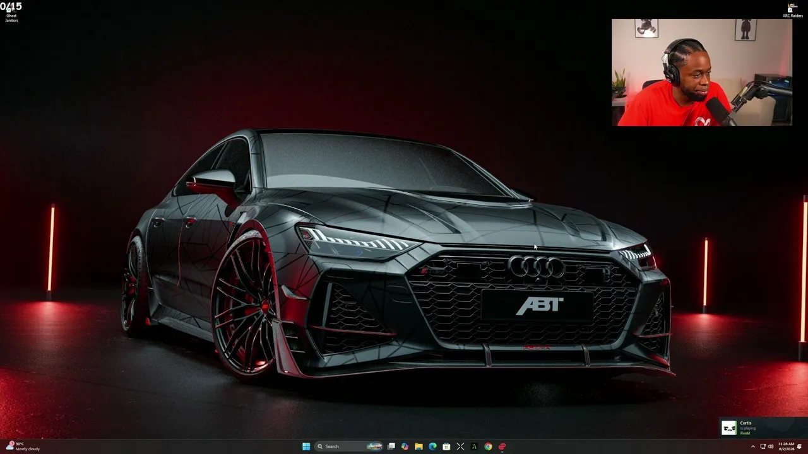The image size is (808, 454).
Task: Click Curtis's avatar in the notification toast
Action: click(x=729, y=428)
